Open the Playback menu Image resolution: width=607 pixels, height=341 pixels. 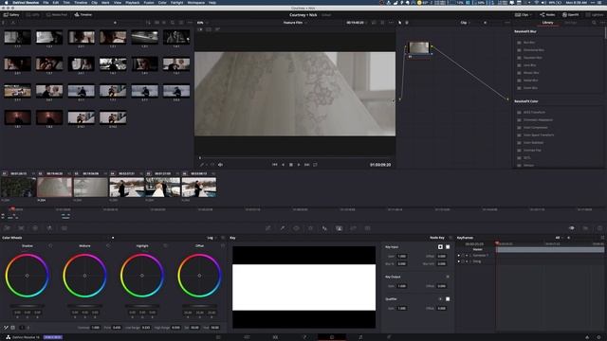pyautogui.click(x=133, y=2)
